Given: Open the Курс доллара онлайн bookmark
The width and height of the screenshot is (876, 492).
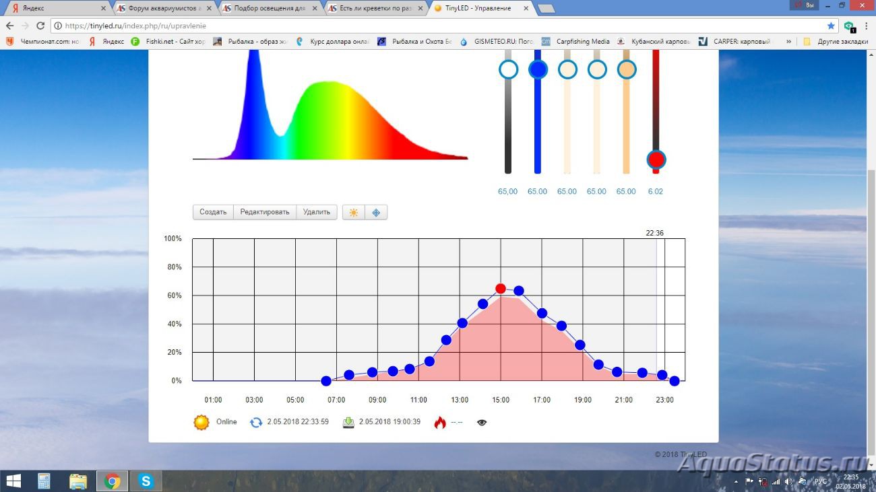Looking at the screenshot, I should tap(332, 41).
